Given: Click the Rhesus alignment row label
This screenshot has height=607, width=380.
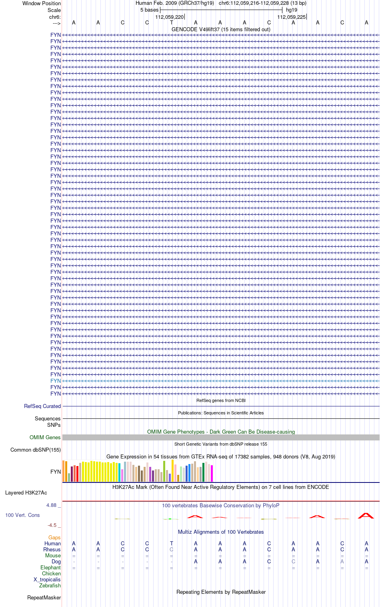Looking at the screenshot, I should click(52, 549).
